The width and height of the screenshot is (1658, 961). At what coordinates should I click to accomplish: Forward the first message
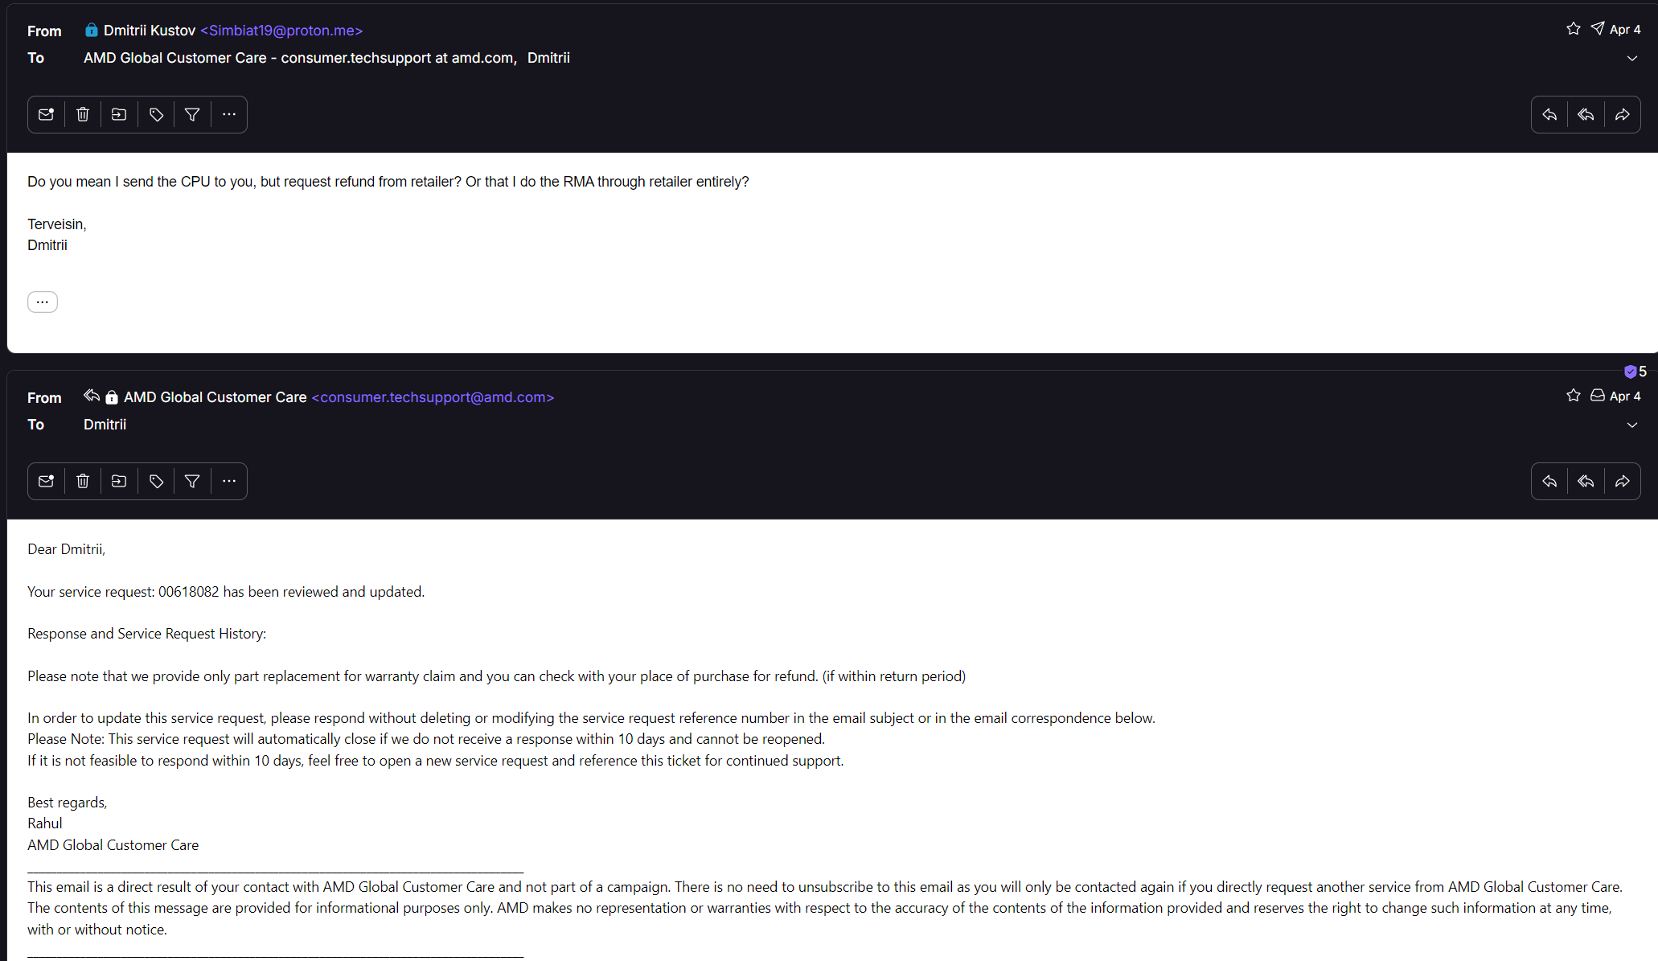pos(1623,114)
